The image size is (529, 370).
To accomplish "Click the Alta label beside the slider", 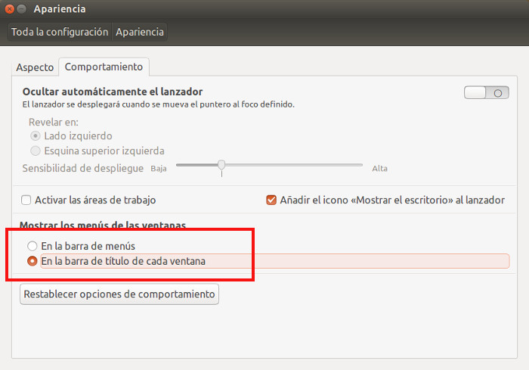I will pos(379,168).
